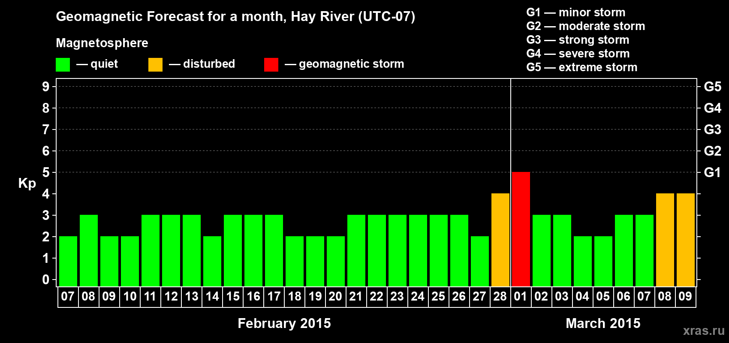Click the 'G2 — moderate storm' legend line

(x=585, y=26)
